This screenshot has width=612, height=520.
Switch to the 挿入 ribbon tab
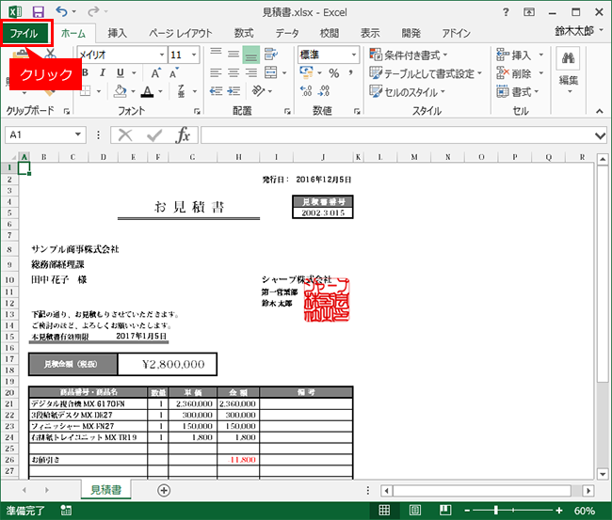point(118,33)
